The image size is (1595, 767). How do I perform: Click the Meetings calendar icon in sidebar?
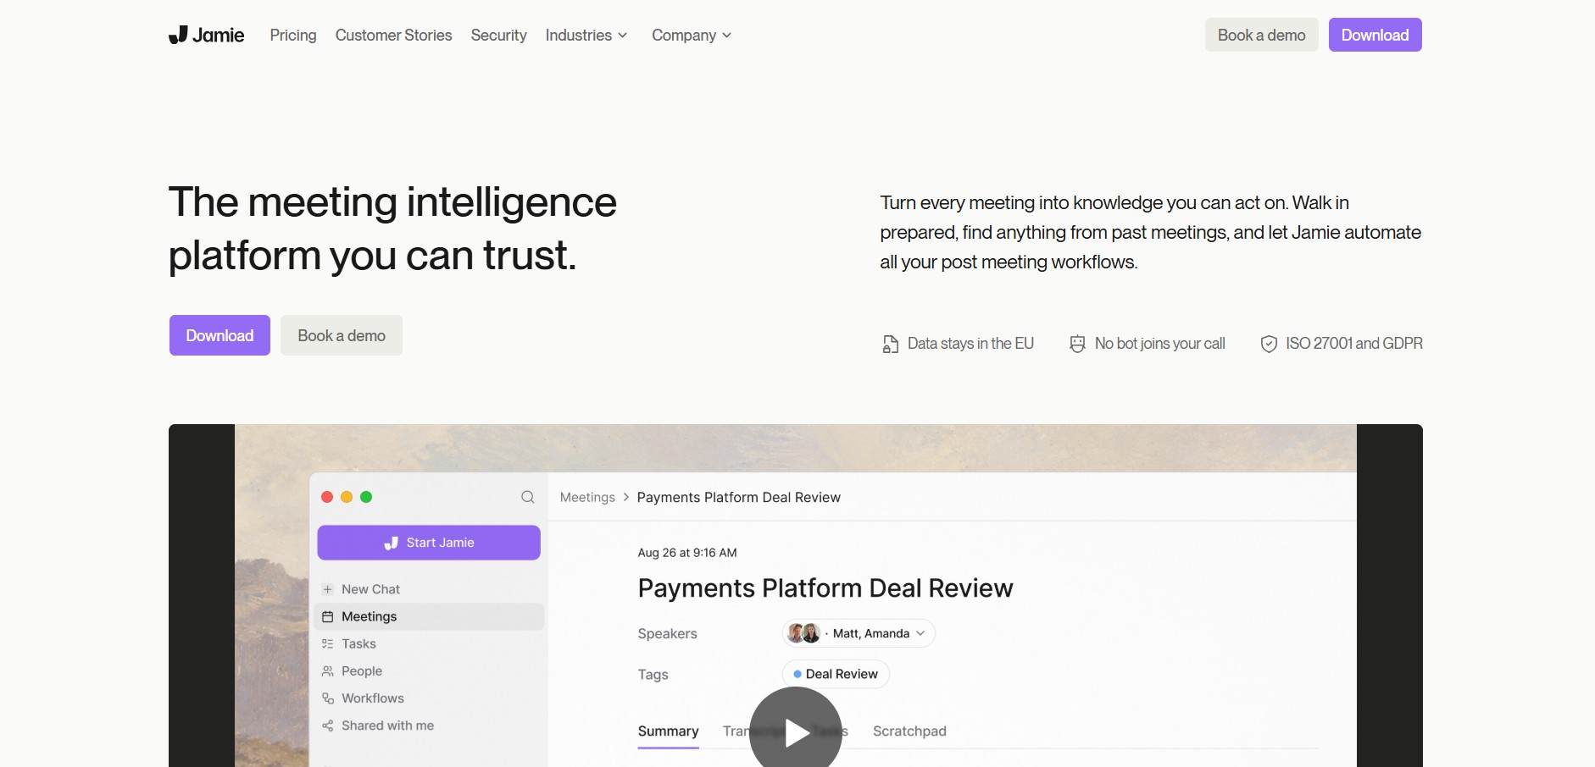tap(327, 616)
